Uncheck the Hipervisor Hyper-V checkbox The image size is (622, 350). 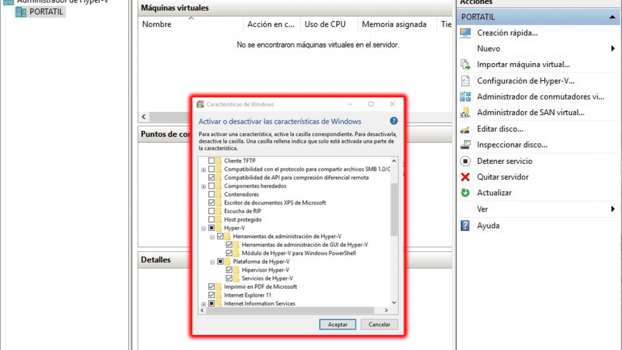(x=229, y=270)
